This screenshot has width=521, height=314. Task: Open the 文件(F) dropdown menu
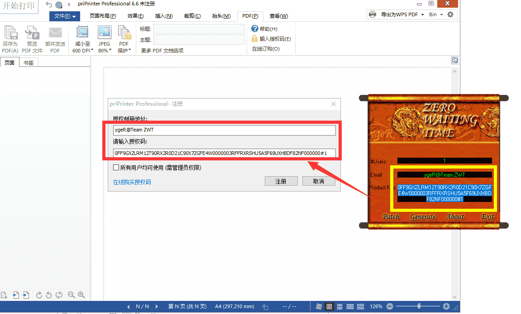(65, 16)
